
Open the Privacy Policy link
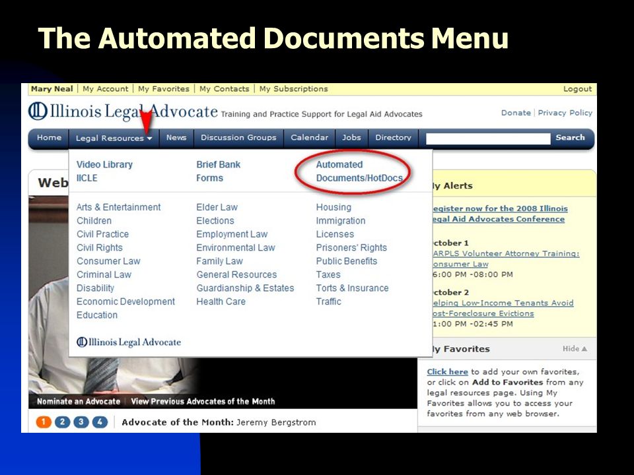(565, 113)
